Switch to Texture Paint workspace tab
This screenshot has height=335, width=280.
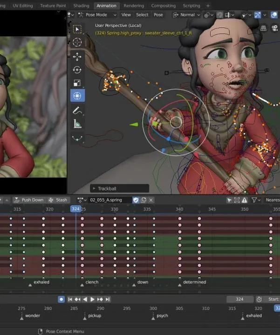pyautogui.click(x=53, y=6)
